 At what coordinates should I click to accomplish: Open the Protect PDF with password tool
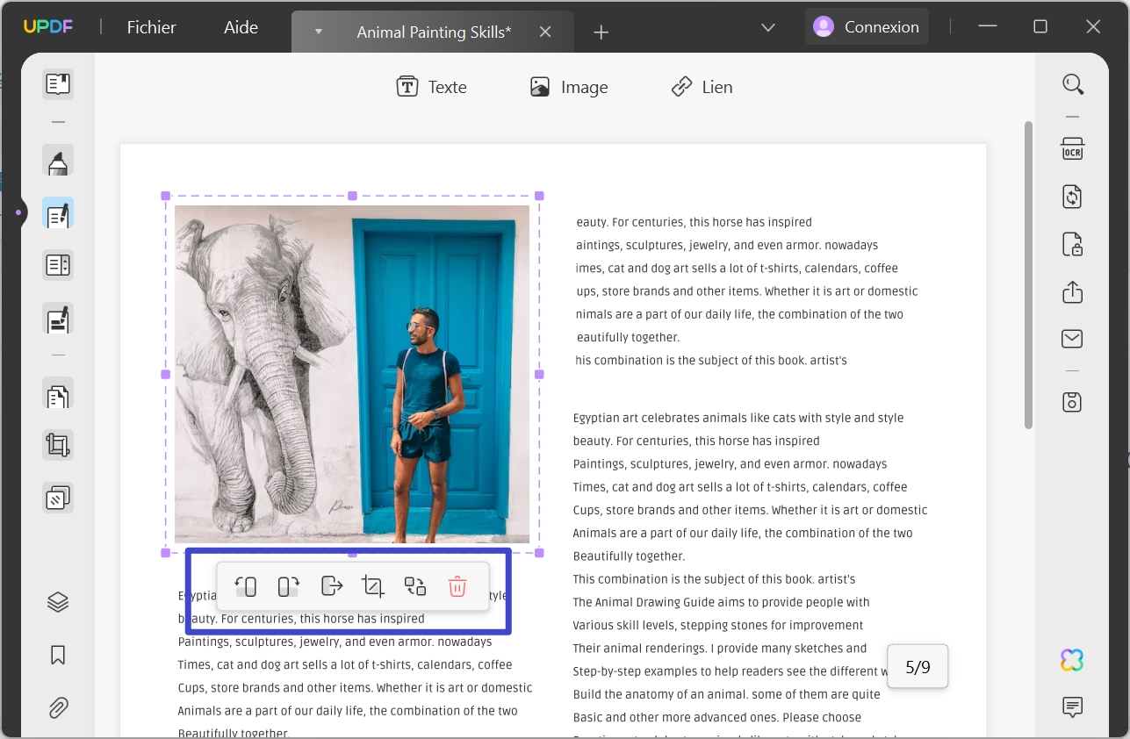click(x=1072, y=244)
